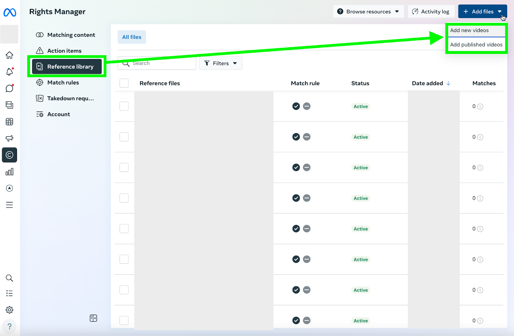
Task: Select the copyright Rights Manager icon
Action: 10,155
